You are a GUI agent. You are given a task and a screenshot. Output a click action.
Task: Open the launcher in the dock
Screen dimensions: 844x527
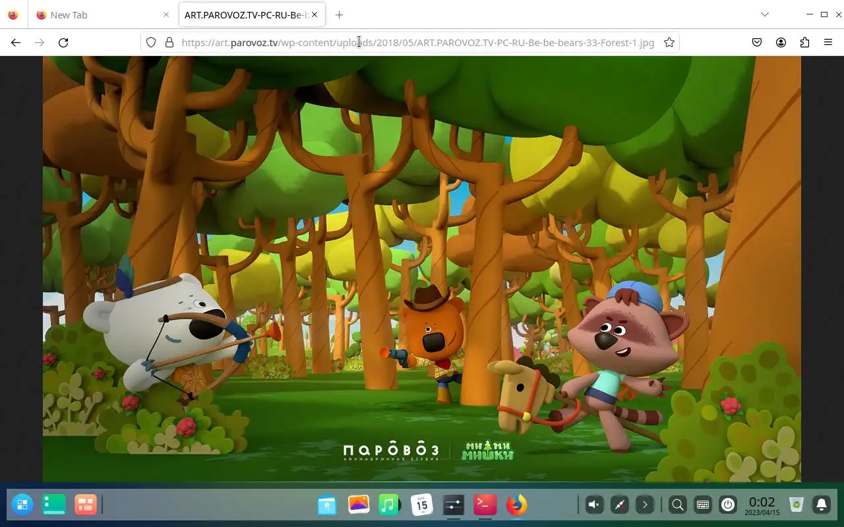tap(22, 505)
